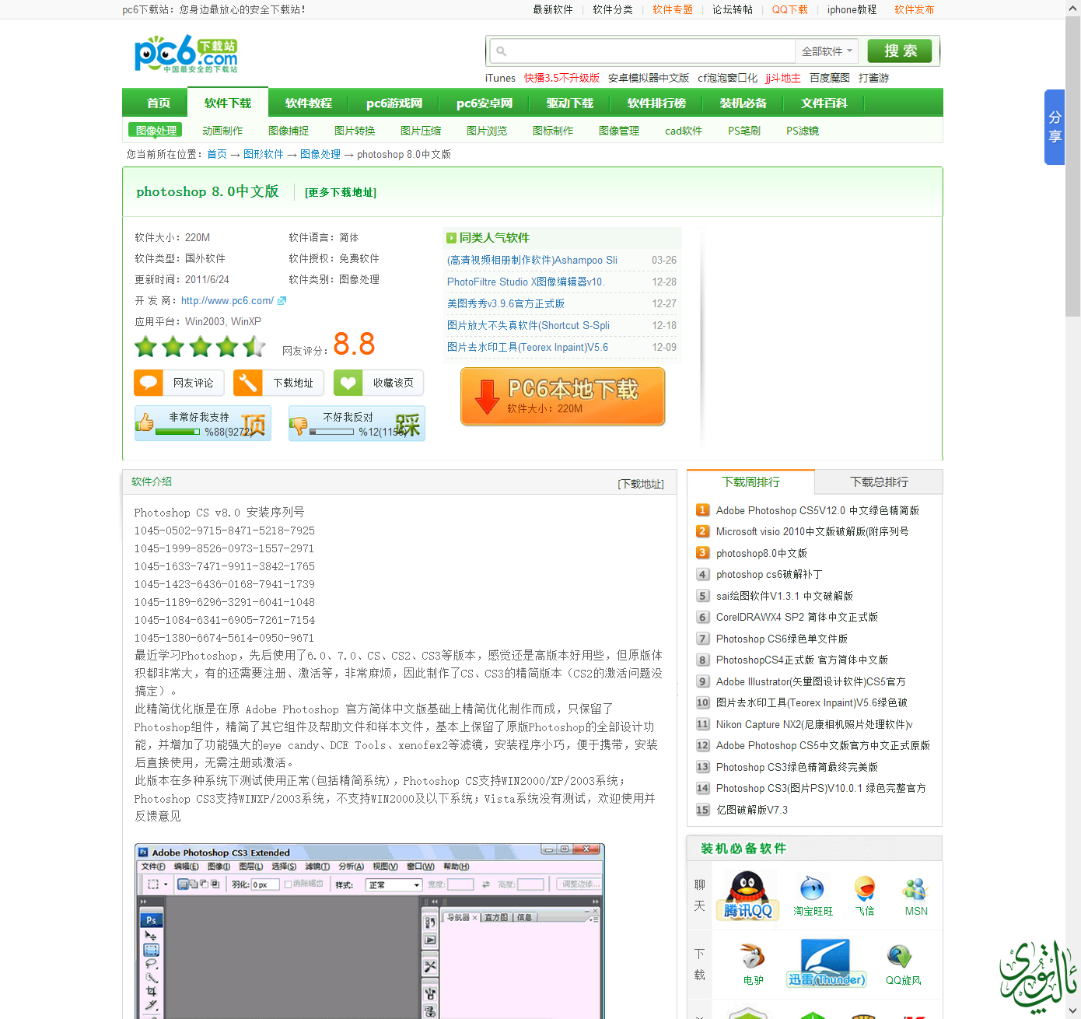Click the thumbs-down icon for 不好我反对
The height and width of the screenshot is (1019, 1081).
(x=298, y=425)
